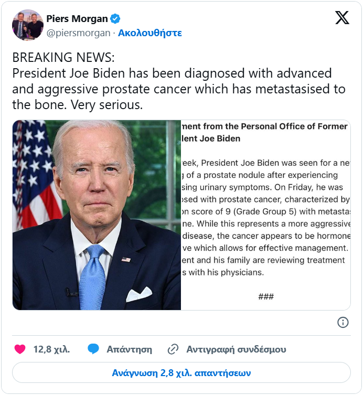364x395 pixels.
Task: Open the Joe Biden photo
Action: (97, 215)
